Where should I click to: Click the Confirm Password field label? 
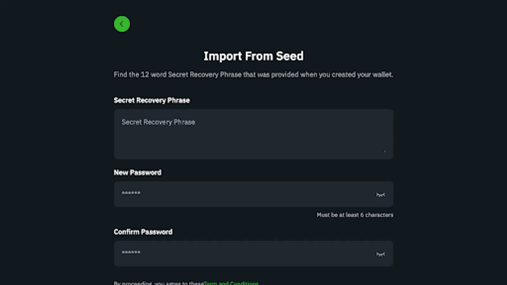tap(143, 232)
